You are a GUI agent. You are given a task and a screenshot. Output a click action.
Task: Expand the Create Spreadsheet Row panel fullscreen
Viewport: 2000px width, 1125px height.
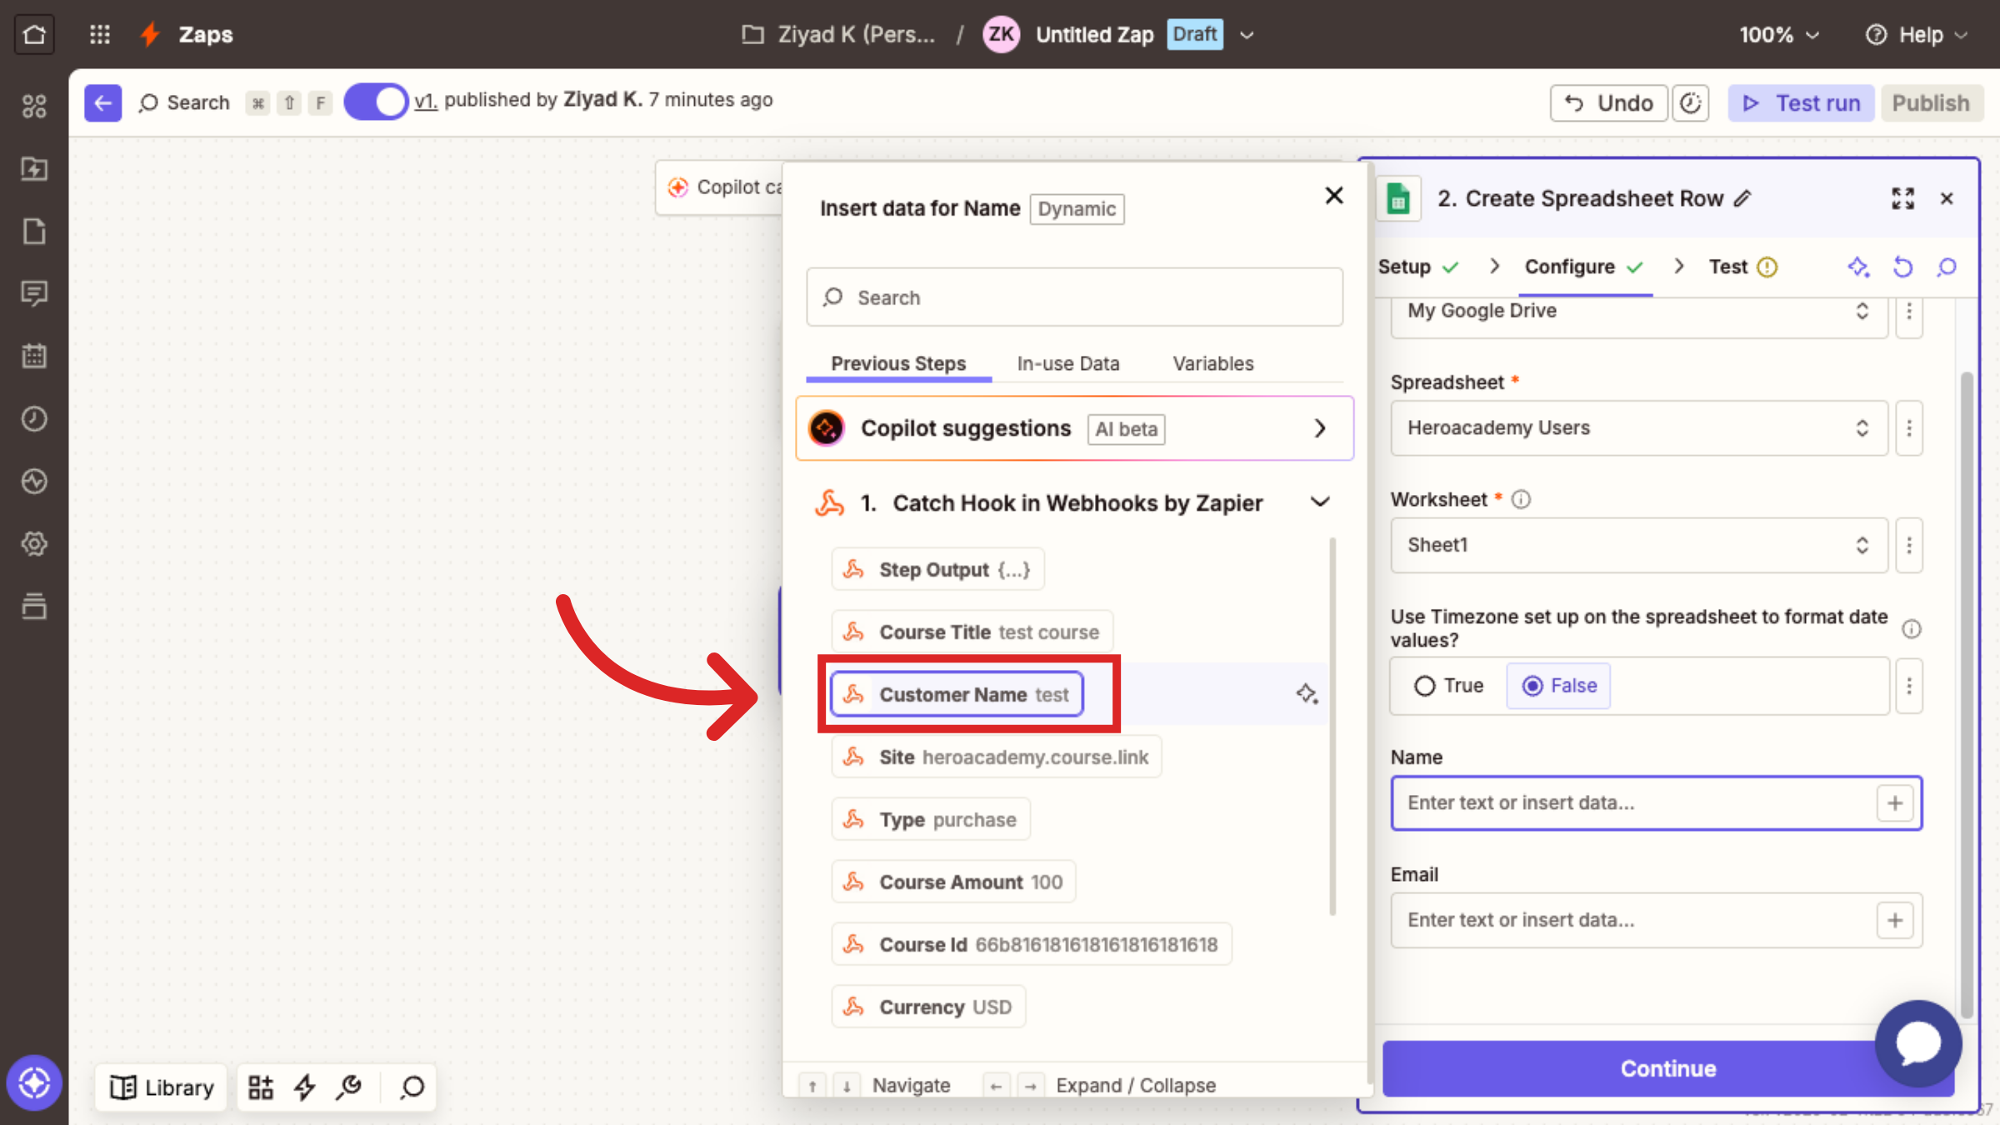pyautogui.click(x=1902, y=198)
